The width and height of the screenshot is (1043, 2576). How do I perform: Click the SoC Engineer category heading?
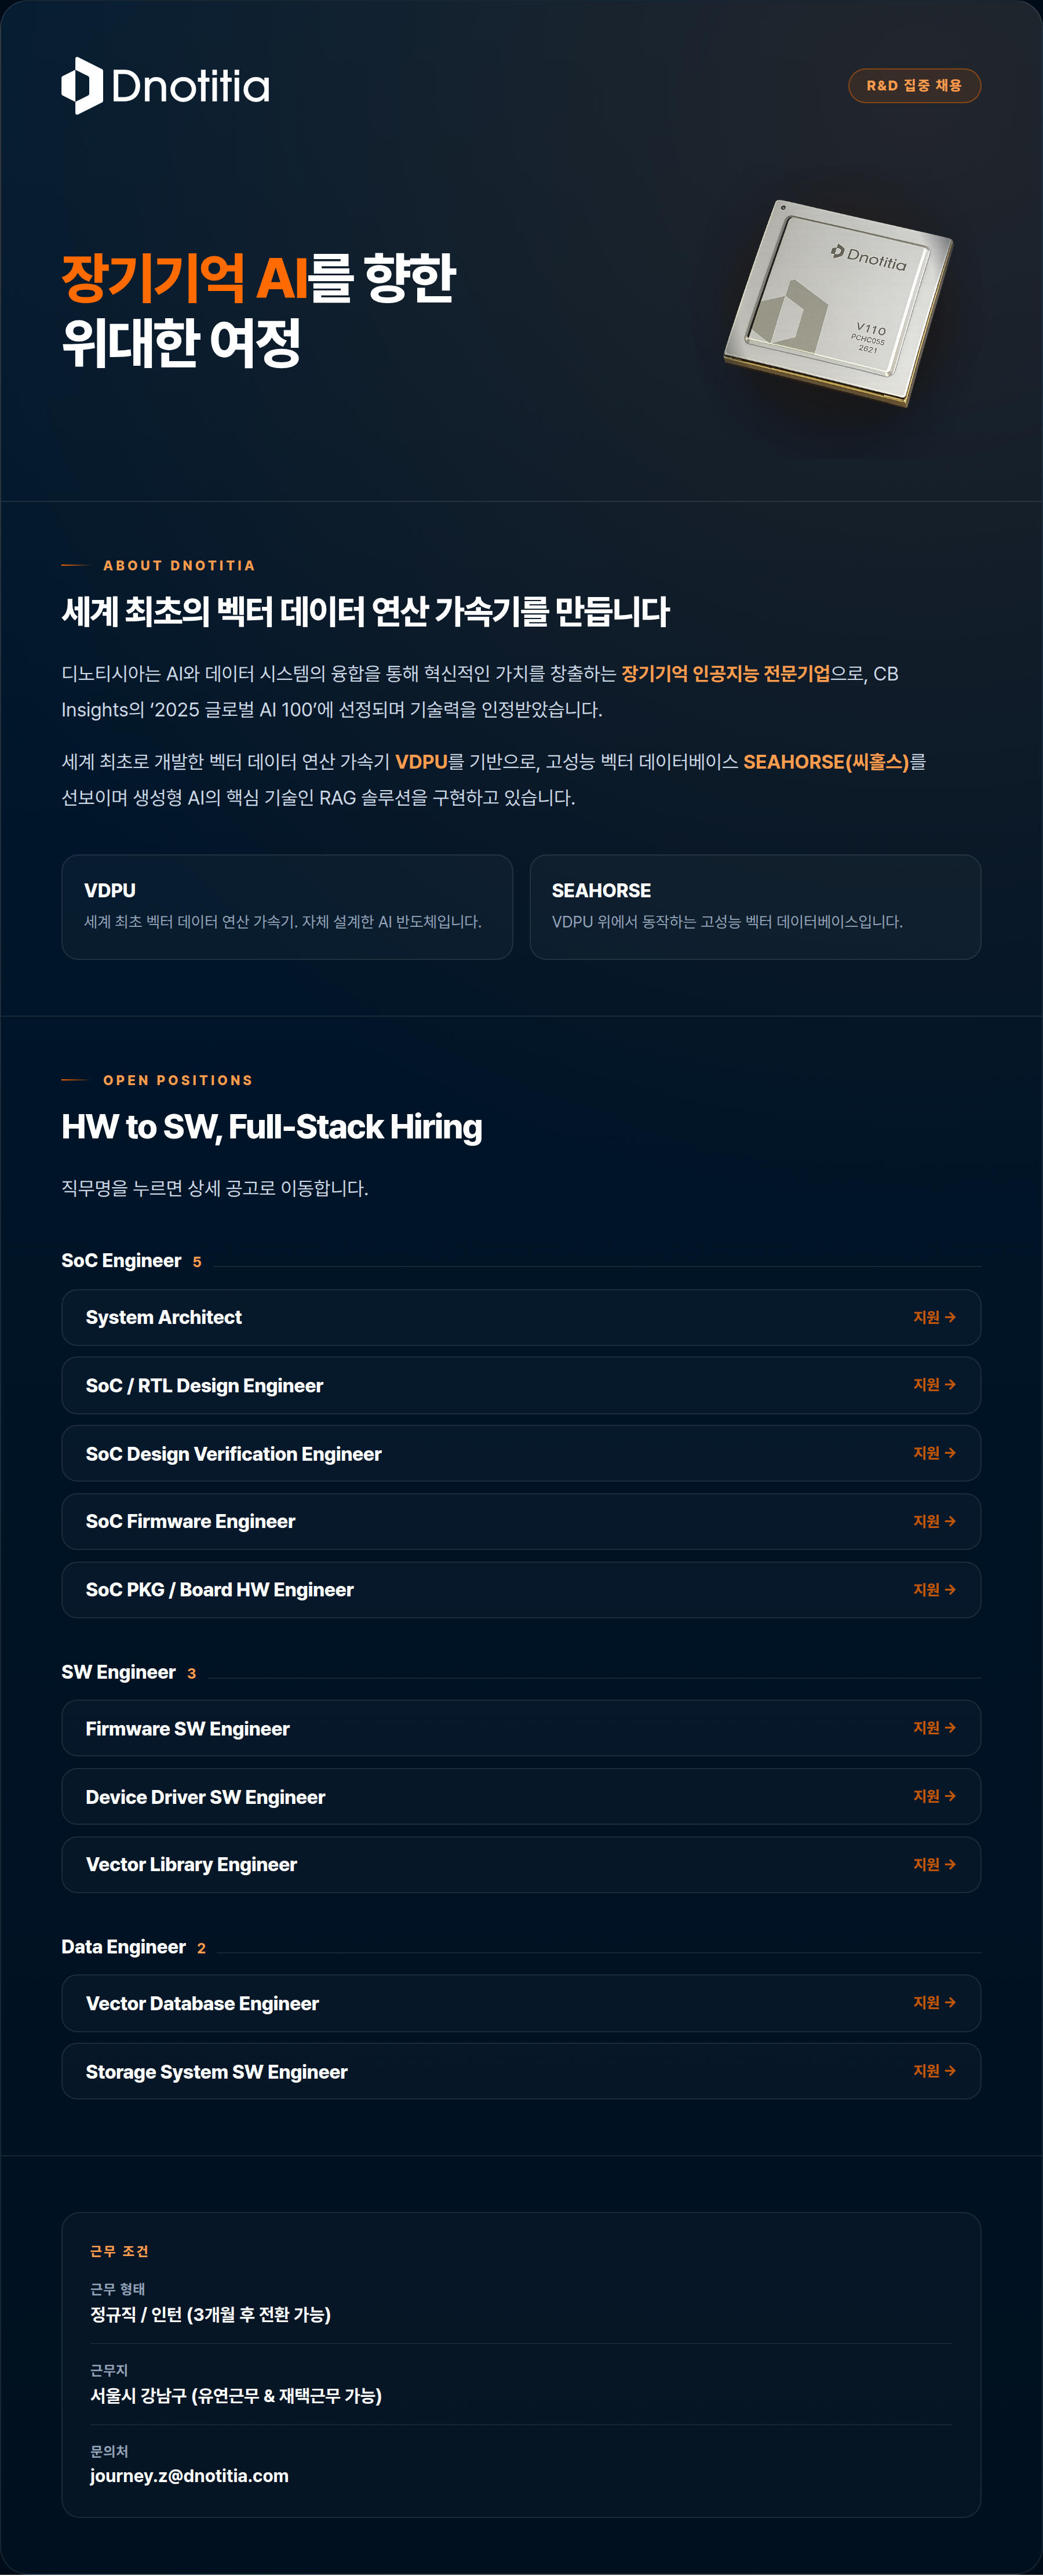click(121, 1261)
